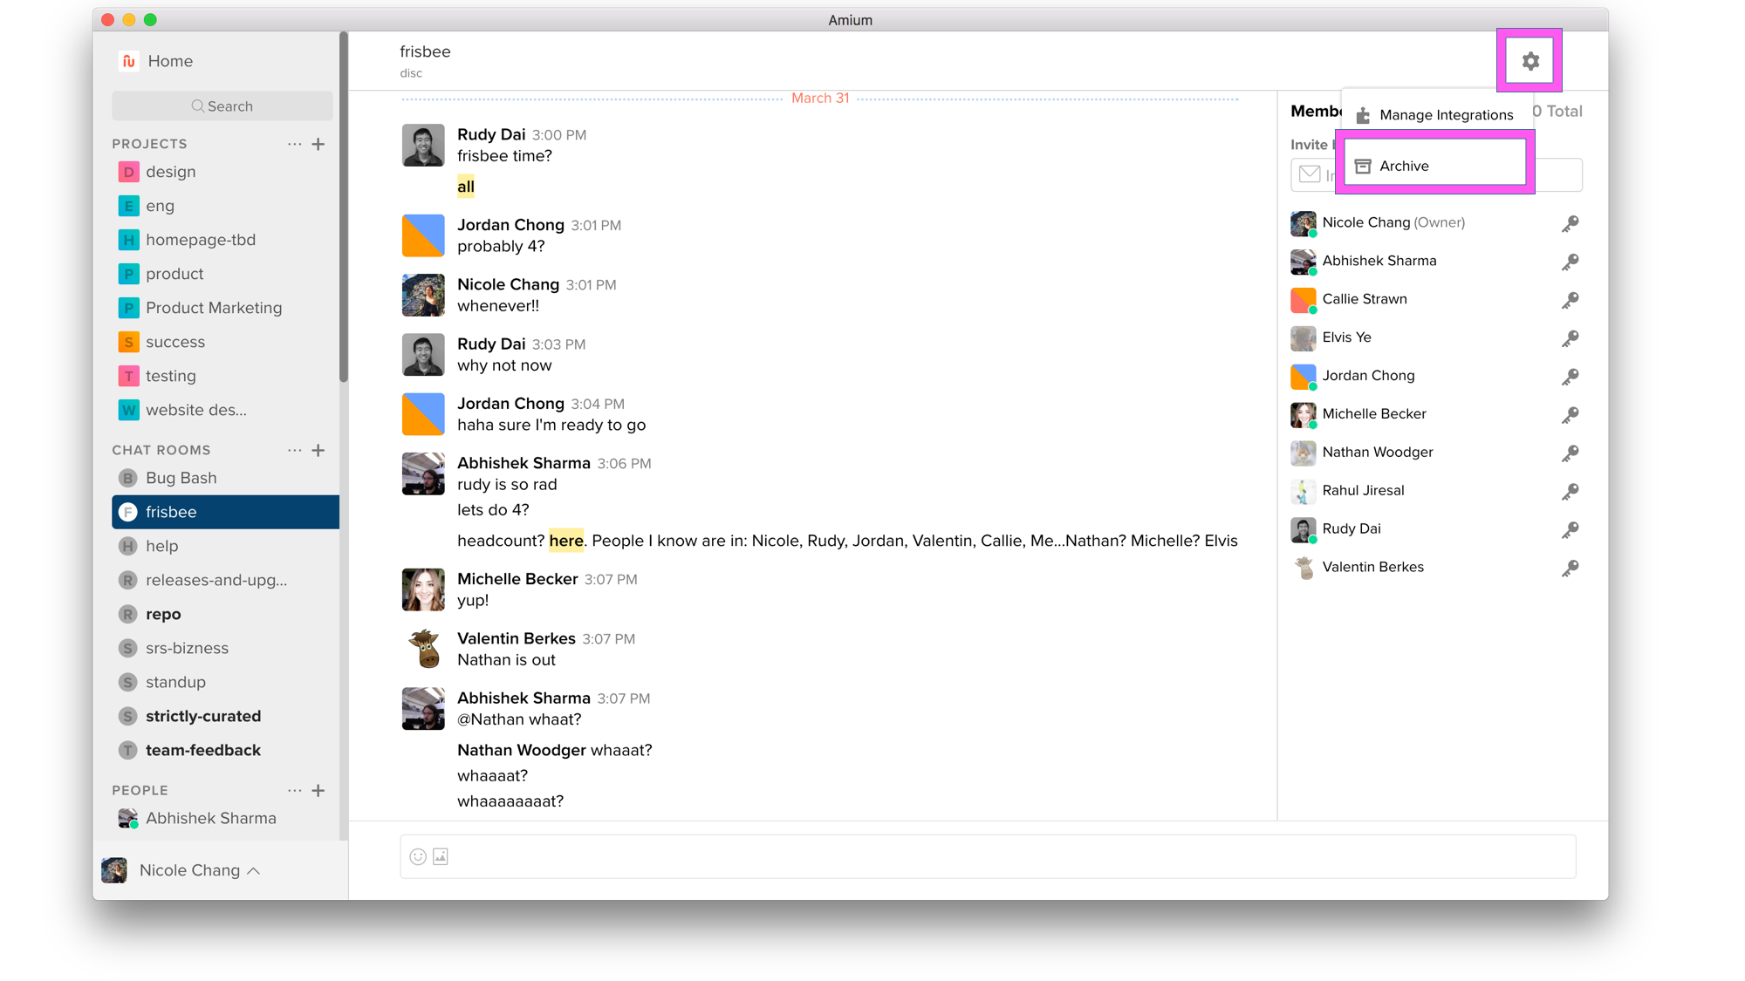The image size is (1745, 981).
Task: Open Product Marketing project
Action: (225, 308)
